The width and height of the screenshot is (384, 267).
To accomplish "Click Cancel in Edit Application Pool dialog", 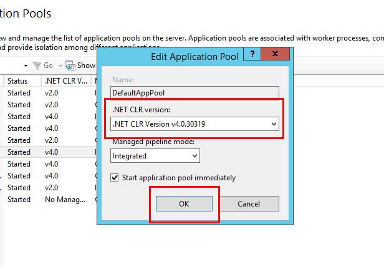I will (x=249, y=203).
